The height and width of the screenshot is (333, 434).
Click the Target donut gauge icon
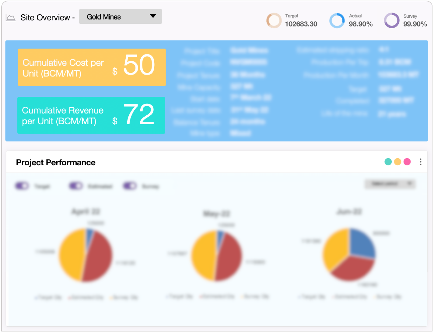tap(274, 21)
